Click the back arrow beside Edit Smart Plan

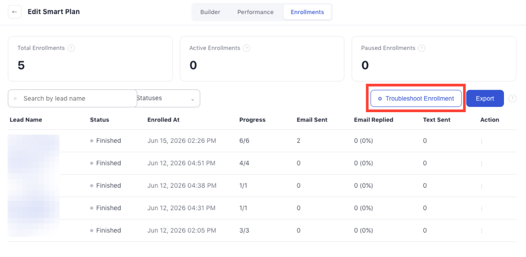tap(15, 12)
